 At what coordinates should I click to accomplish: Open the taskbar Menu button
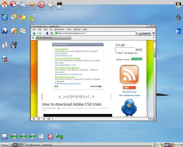point(5,145)
